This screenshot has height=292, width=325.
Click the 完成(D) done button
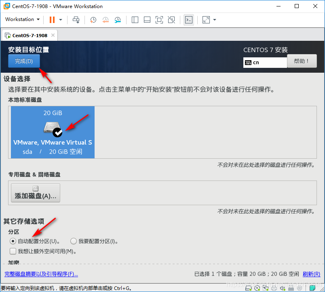click(24, 61)
